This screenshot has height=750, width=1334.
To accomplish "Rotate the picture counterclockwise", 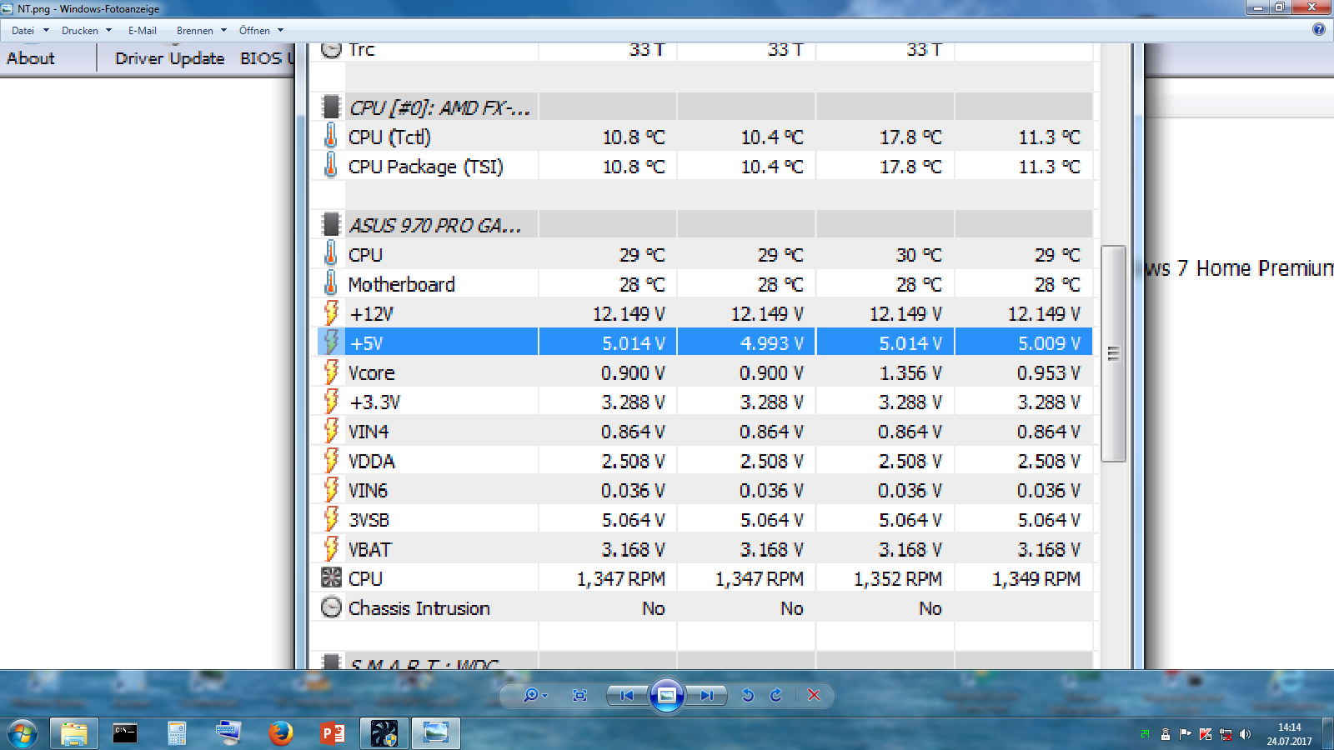I will 748,695.
